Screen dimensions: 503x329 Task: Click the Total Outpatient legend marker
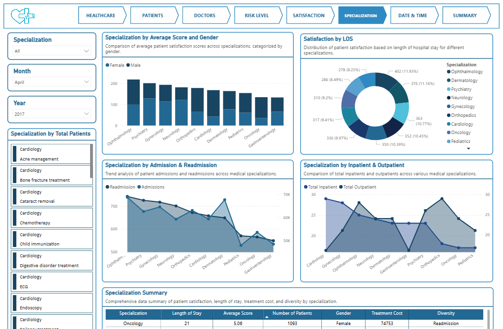tap(341, 187)
